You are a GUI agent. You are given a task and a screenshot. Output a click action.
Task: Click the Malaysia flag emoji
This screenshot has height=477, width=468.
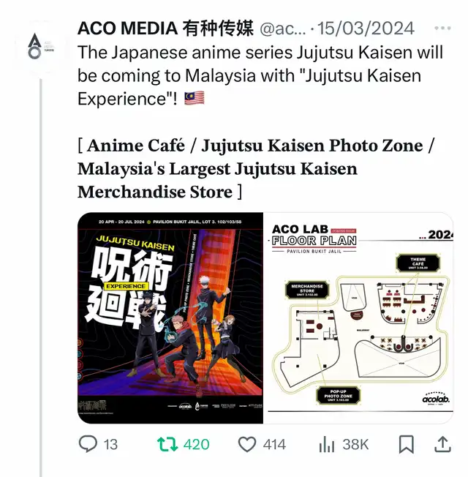coord(195,99)
